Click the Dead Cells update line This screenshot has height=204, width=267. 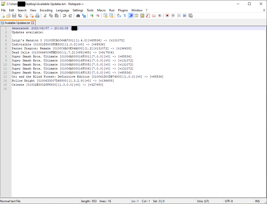pos(63,52)
